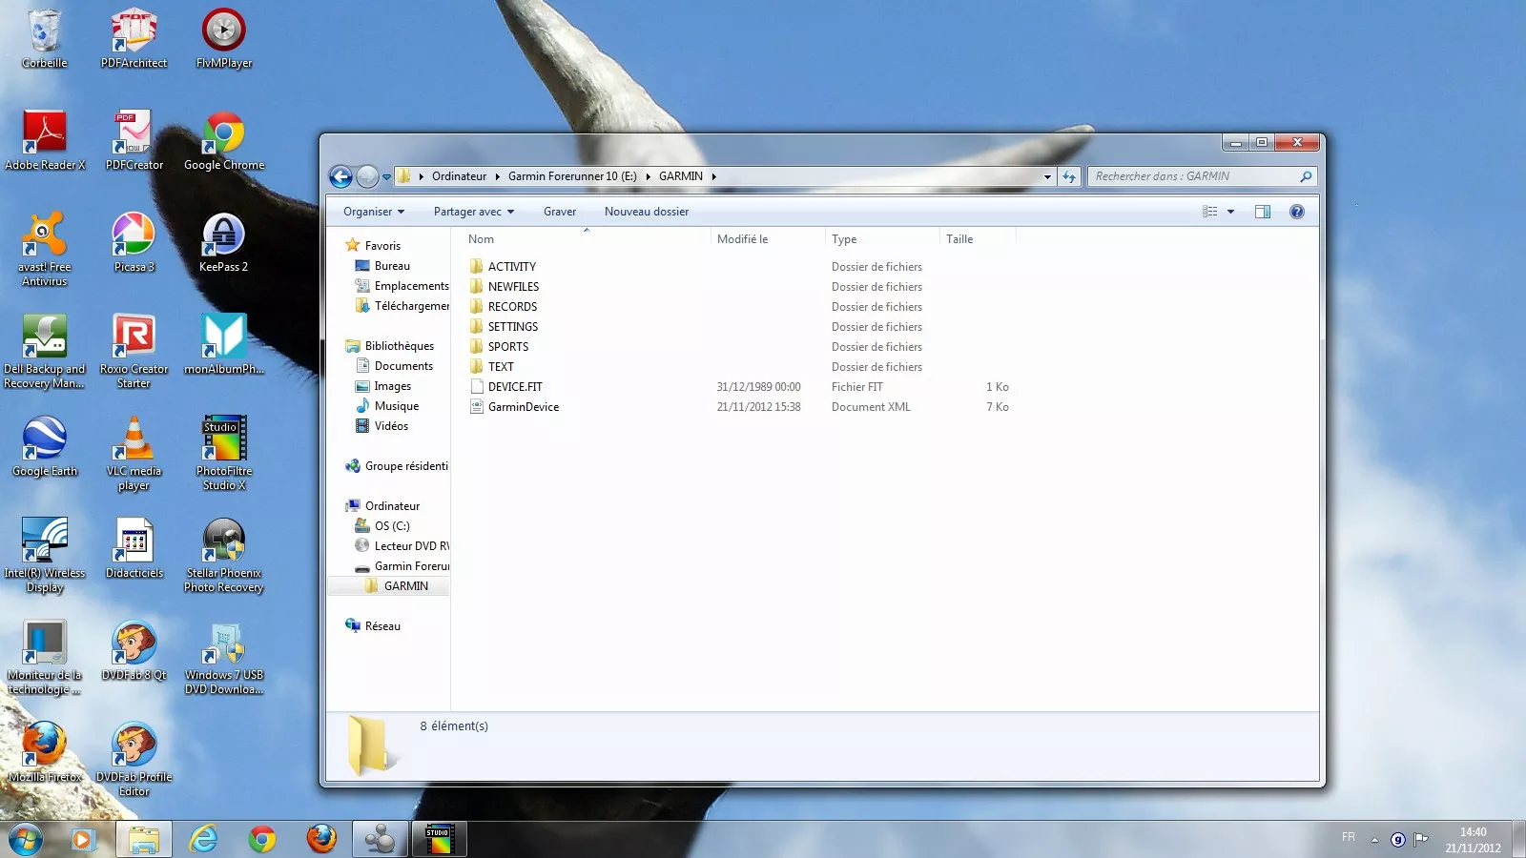Open the Images library
Image resolution: width=1526 pixels, height=858 pixels.
coord(392,386)
